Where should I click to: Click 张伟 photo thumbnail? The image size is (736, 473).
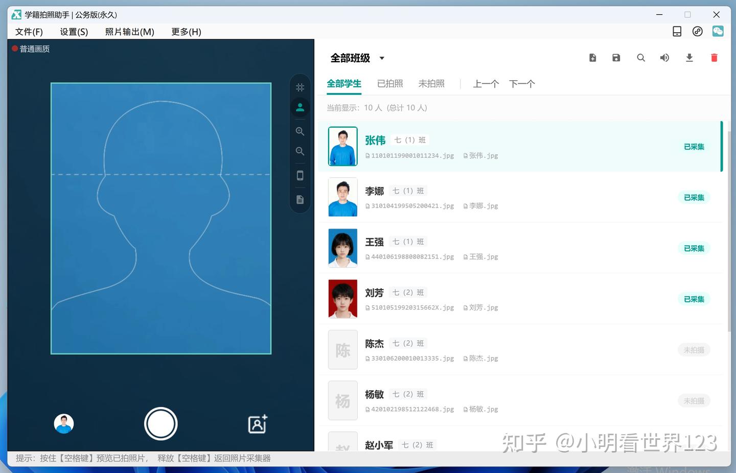343,146
